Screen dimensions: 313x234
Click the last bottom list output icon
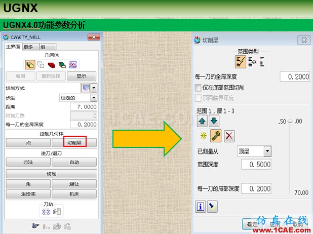coord(67,226)
